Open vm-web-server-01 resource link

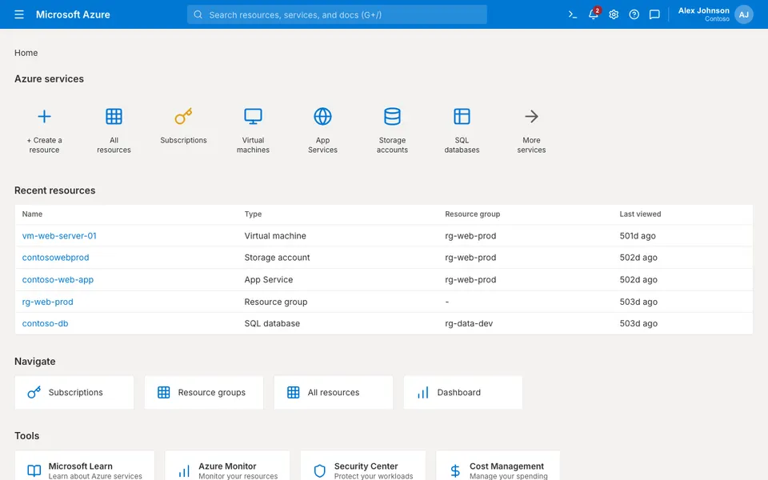(x=59, y=235)
